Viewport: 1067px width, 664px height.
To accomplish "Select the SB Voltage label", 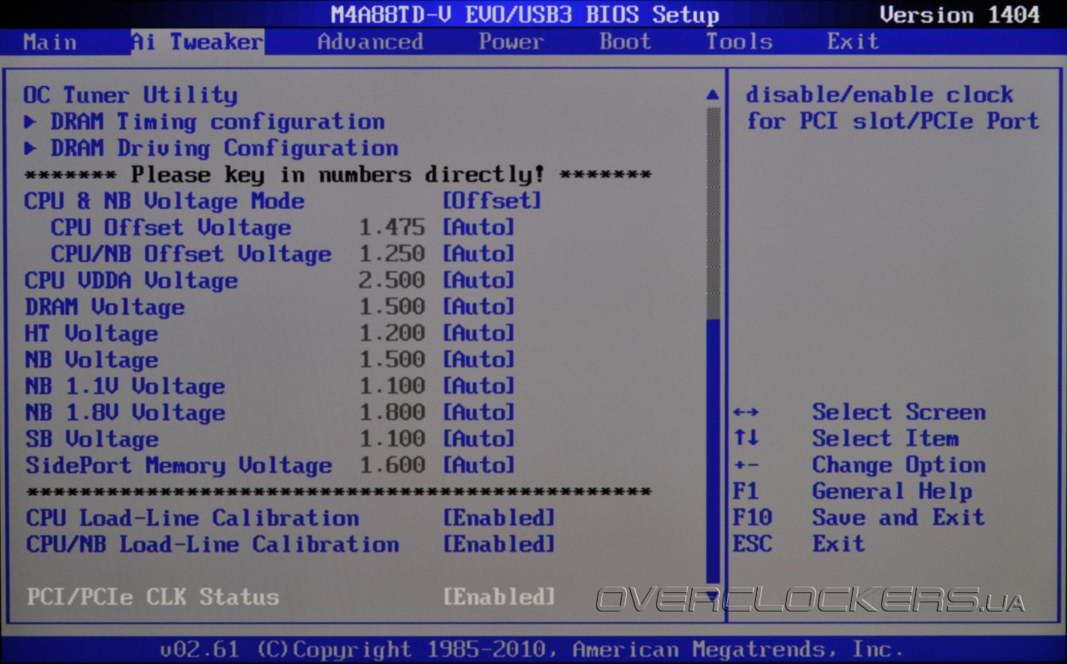I will [x=91, y=439].
